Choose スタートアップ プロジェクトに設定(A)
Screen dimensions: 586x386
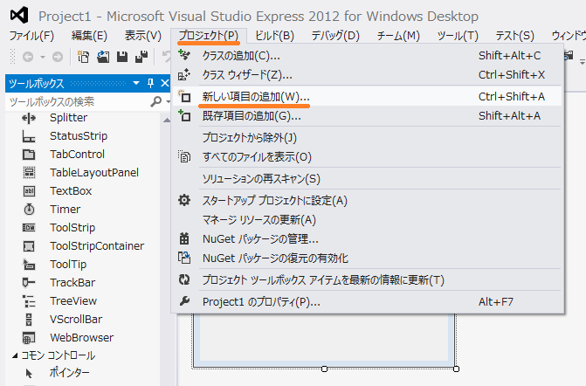point(367,201)
